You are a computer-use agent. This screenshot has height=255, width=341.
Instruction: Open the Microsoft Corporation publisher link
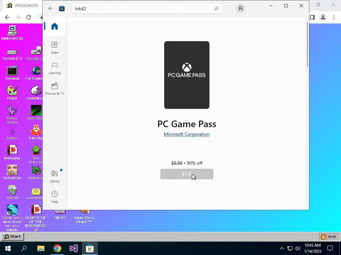[x=186, y=134]
